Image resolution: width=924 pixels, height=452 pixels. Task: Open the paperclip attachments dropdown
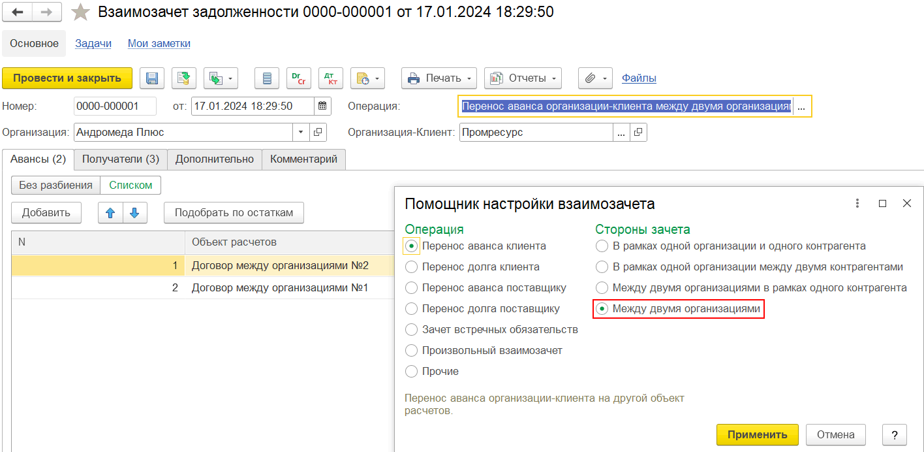pos(595,78)
